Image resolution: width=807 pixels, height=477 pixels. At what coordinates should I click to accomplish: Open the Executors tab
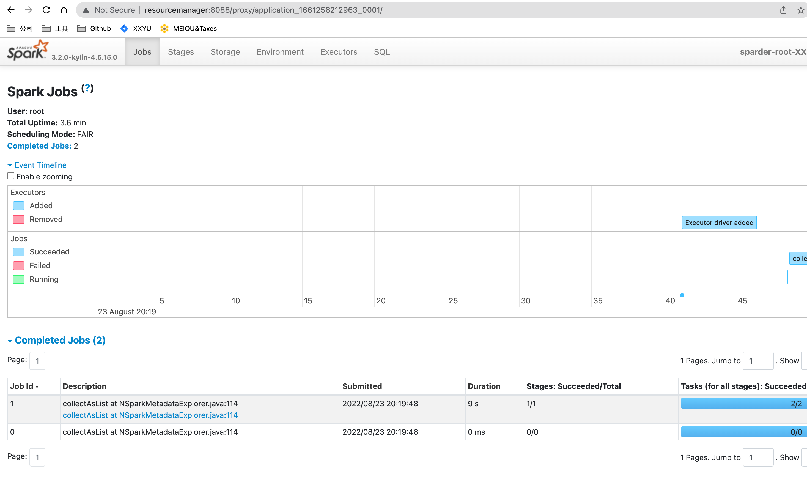[x=338, y=52]
